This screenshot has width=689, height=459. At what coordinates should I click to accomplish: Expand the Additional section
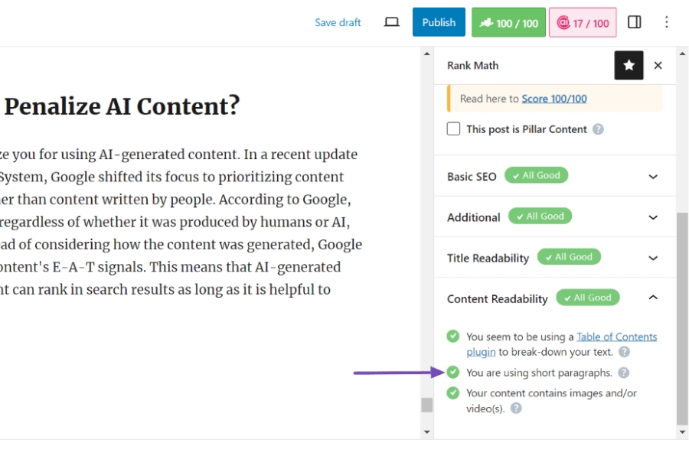tap(655, 216)
